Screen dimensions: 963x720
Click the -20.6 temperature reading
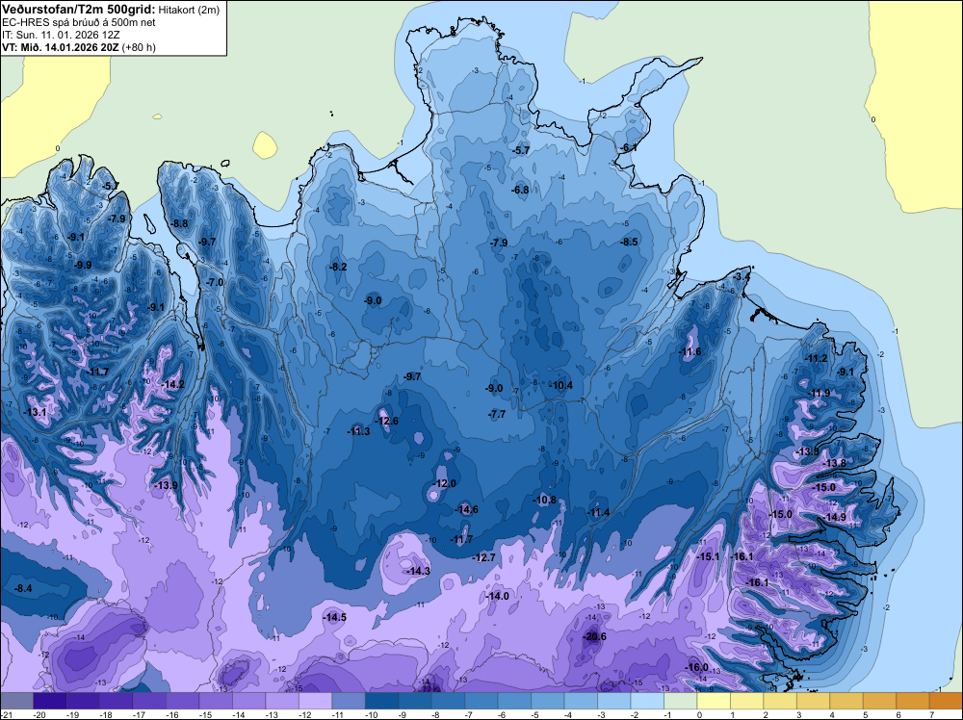point(594,636)
